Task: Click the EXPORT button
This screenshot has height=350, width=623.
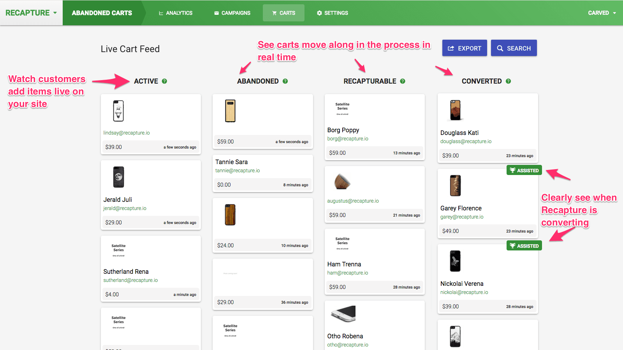Action: click(465, 48)
